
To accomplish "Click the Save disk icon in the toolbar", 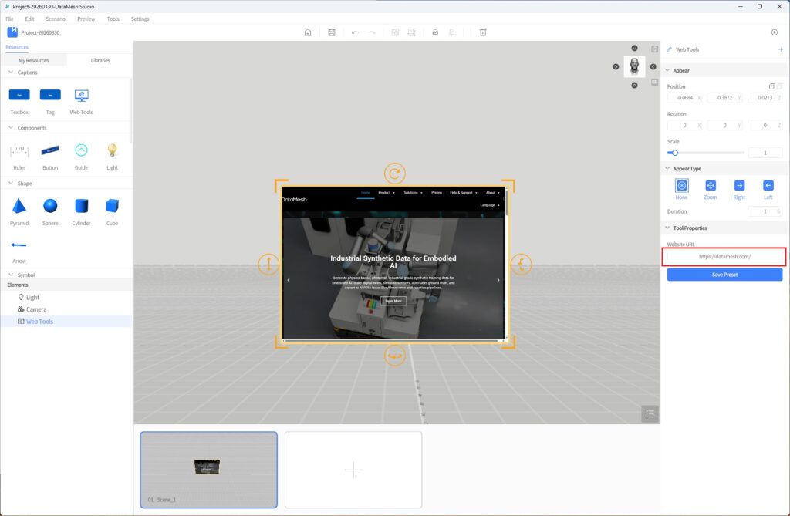I will (x=331, y=32).
